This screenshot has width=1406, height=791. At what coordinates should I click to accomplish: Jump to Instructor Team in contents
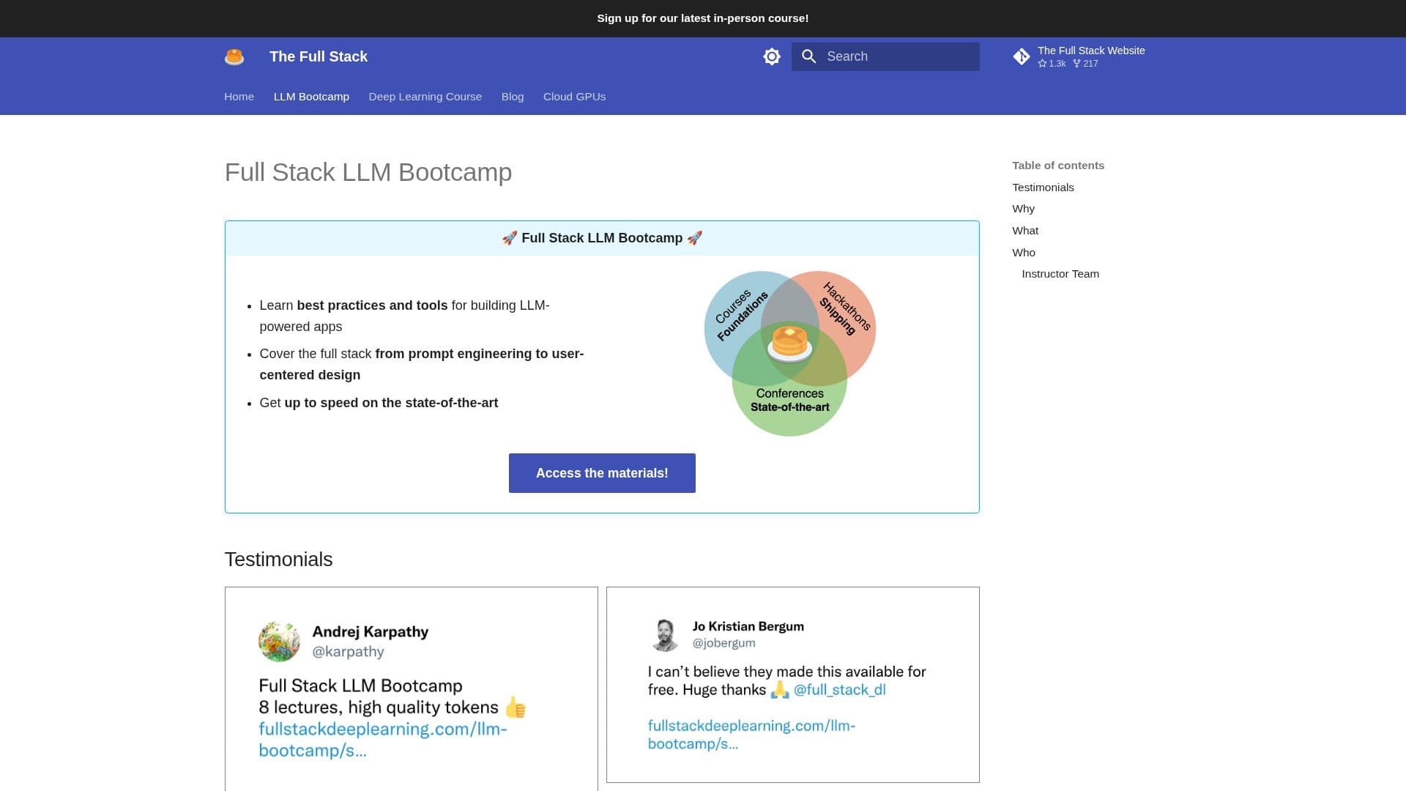pos(1060,274)
